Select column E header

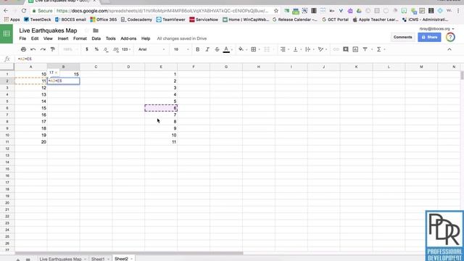coord(161,67)
